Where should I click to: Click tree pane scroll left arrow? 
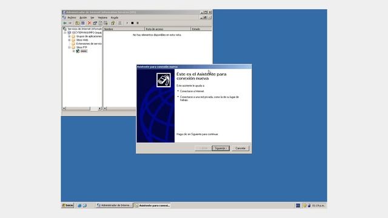pyautogui.click(x=64, y=108)
